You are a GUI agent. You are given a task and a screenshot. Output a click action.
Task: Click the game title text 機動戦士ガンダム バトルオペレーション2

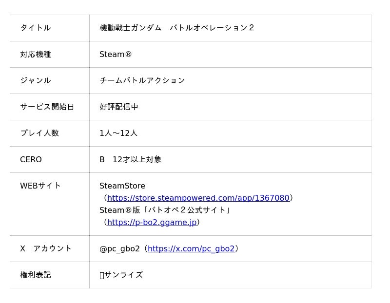(x=177, y=28)
